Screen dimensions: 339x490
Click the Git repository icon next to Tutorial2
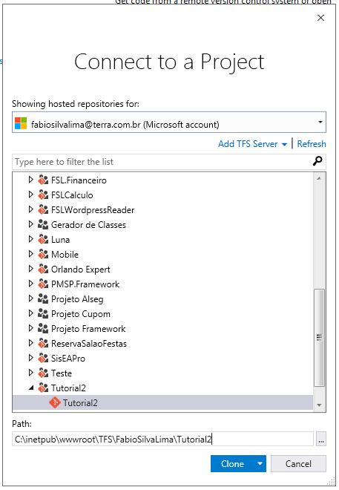[x=55, y=402]
